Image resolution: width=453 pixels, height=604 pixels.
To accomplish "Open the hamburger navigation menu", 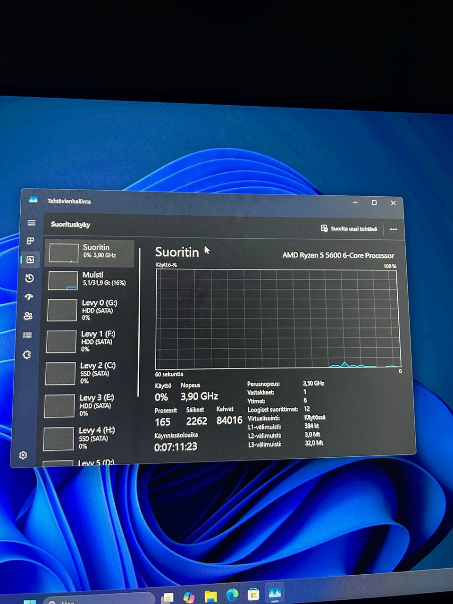I will tap(32, 223).
